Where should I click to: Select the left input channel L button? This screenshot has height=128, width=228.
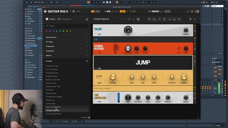click(93, 11)
